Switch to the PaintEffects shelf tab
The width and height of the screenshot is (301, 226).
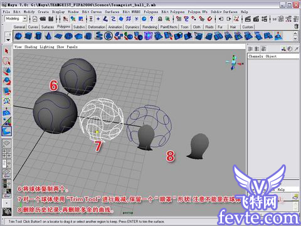(x=169, y=27)
